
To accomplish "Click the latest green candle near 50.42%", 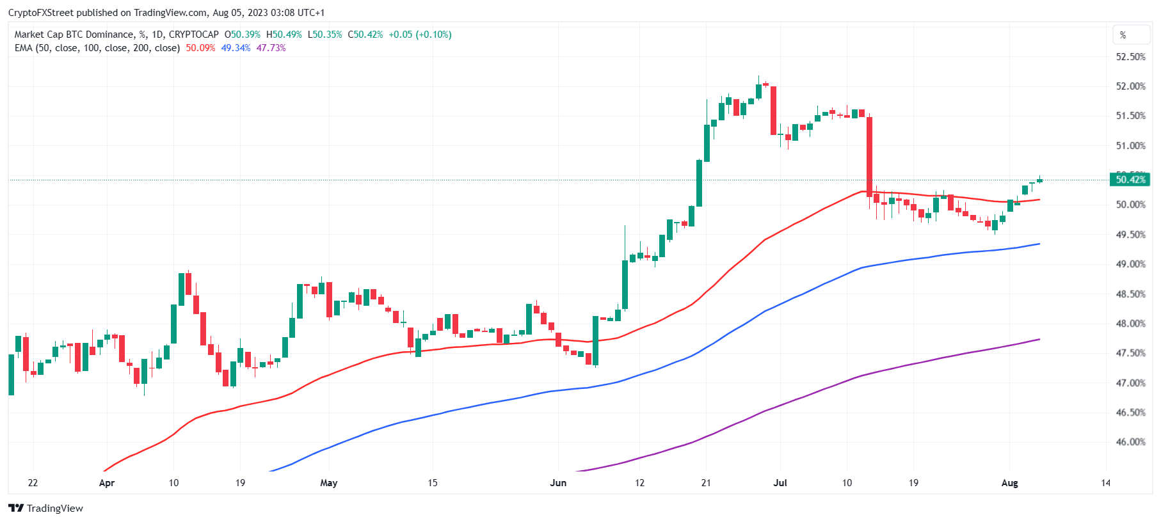I will pyautogui.click(x=1039, y=180).
